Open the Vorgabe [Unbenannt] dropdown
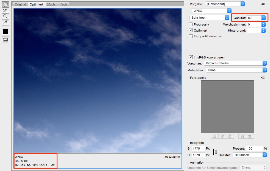The width and height of the screenshot is (270, 171). [x=225, y=4]
